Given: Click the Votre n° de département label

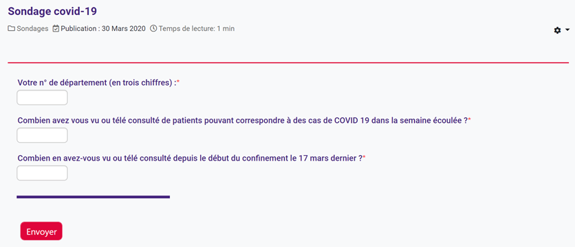Looking at the screenshot, I should [x=97, y=83].
